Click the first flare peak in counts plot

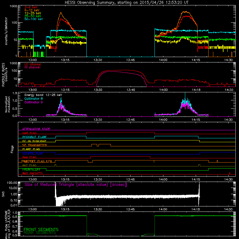61,13
